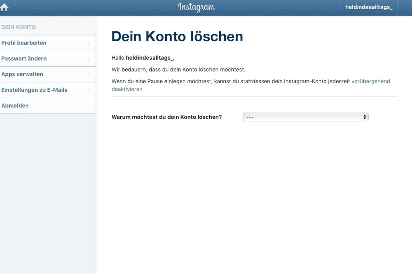Image resolution: width=412 pixels, height=274 pixels.
Task: Click the Instagram logo in header
Action: point(196,7)
